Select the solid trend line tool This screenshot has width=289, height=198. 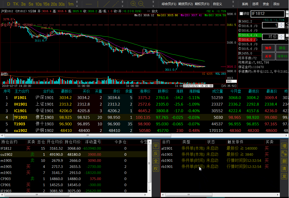click(x=107, y=4)
